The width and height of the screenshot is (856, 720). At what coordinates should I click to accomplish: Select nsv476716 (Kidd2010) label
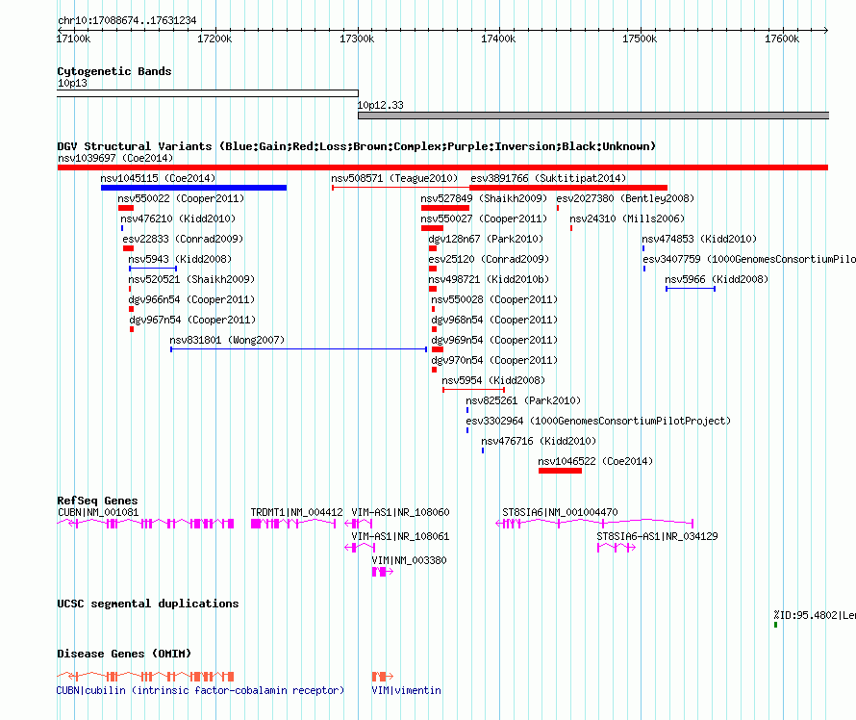(x=539, y=441)
